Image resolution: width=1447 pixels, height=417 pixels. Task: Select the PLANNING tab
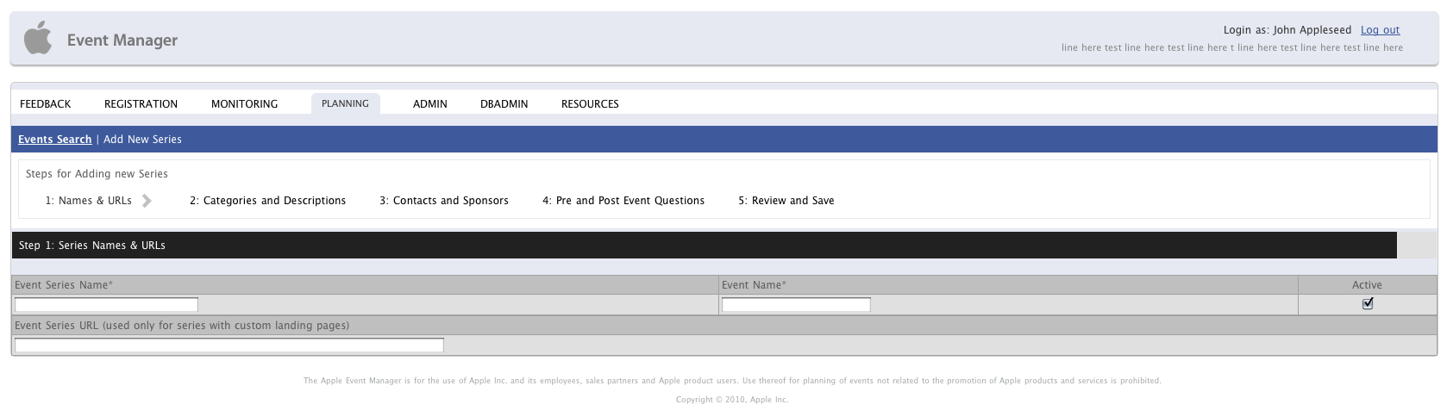(x=345, y=103)
